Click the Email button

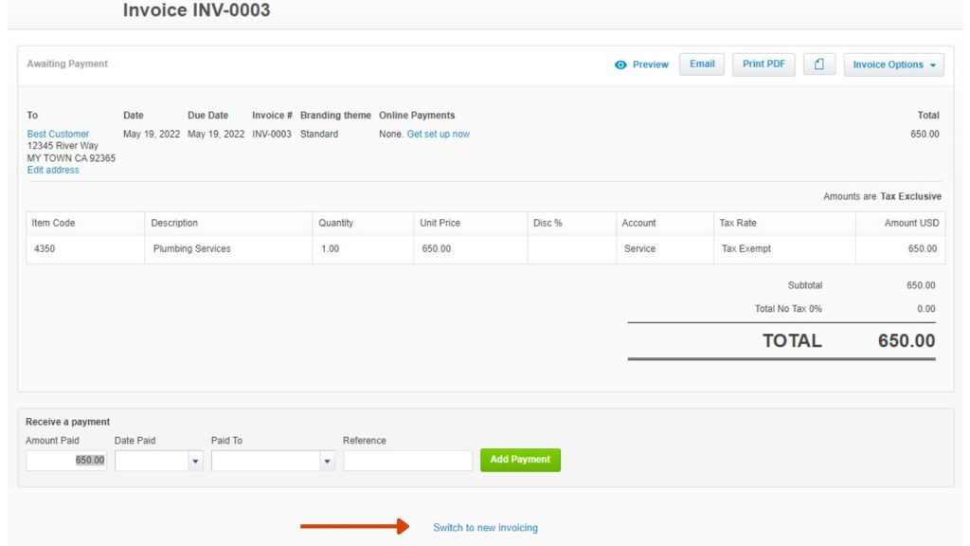702,64
